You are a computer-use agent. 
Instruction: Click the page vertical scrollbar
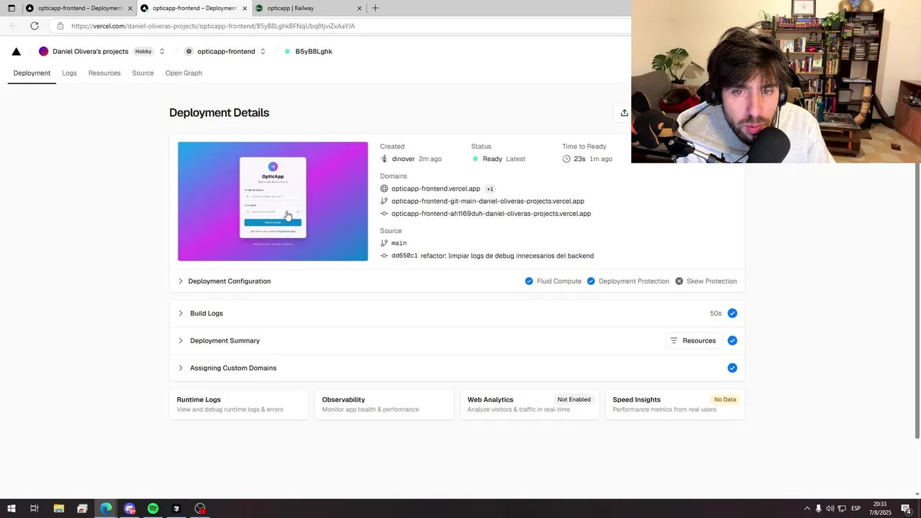tap(917, 301)
